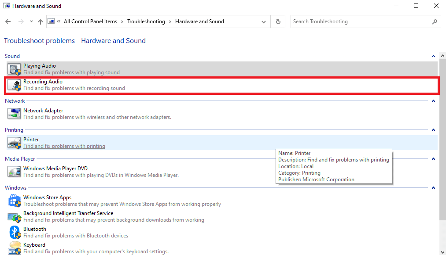Collapse the Sound category section
This screenshot has width=446, height=255.
pos(433,56)
